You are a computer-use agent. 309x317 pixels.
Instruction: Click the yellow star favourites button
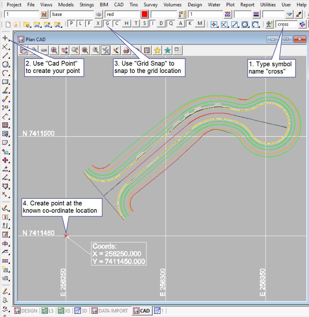pyautogui.click(x=157, y=50)
